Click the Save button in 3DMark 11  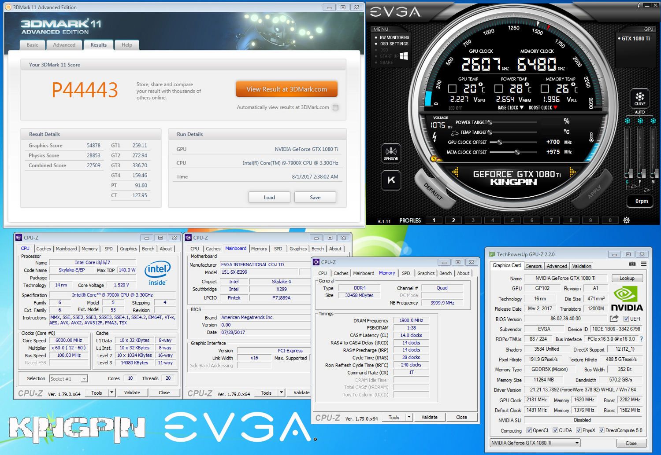pos(315,197)
